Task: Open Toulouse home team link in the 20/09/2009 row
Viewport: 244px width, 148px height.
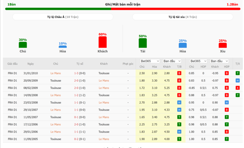Action: point(56,80)
